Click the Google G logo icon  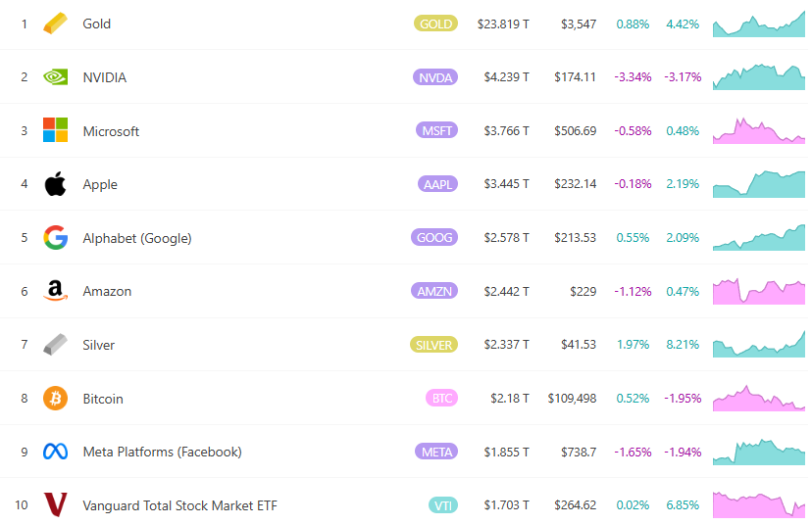pos(55,238)
